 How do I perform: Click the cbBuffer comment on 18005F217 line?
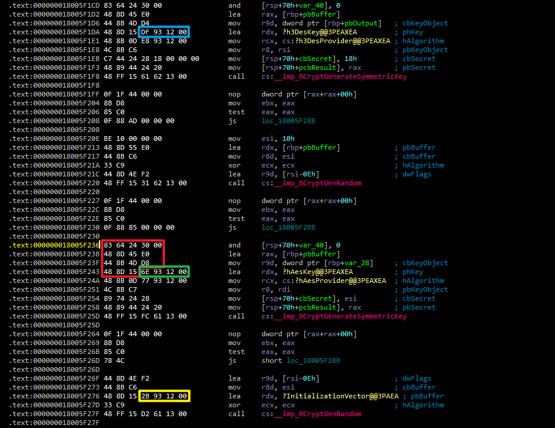(419, 156)
